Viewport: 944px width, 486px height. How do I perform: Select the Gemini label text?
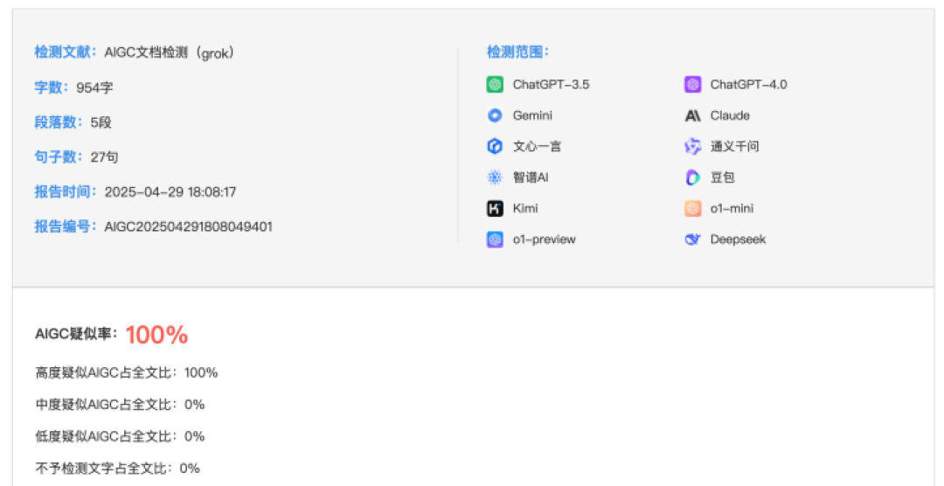532,115
